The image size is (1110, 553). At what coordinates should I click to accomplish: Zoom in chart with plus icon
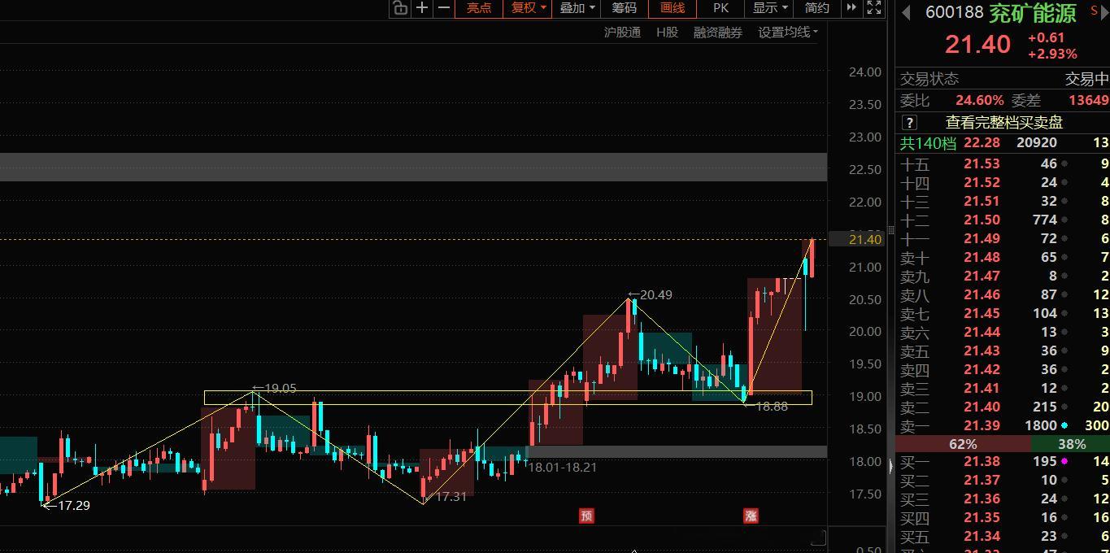pyautogui.click(x=422, y=7)
